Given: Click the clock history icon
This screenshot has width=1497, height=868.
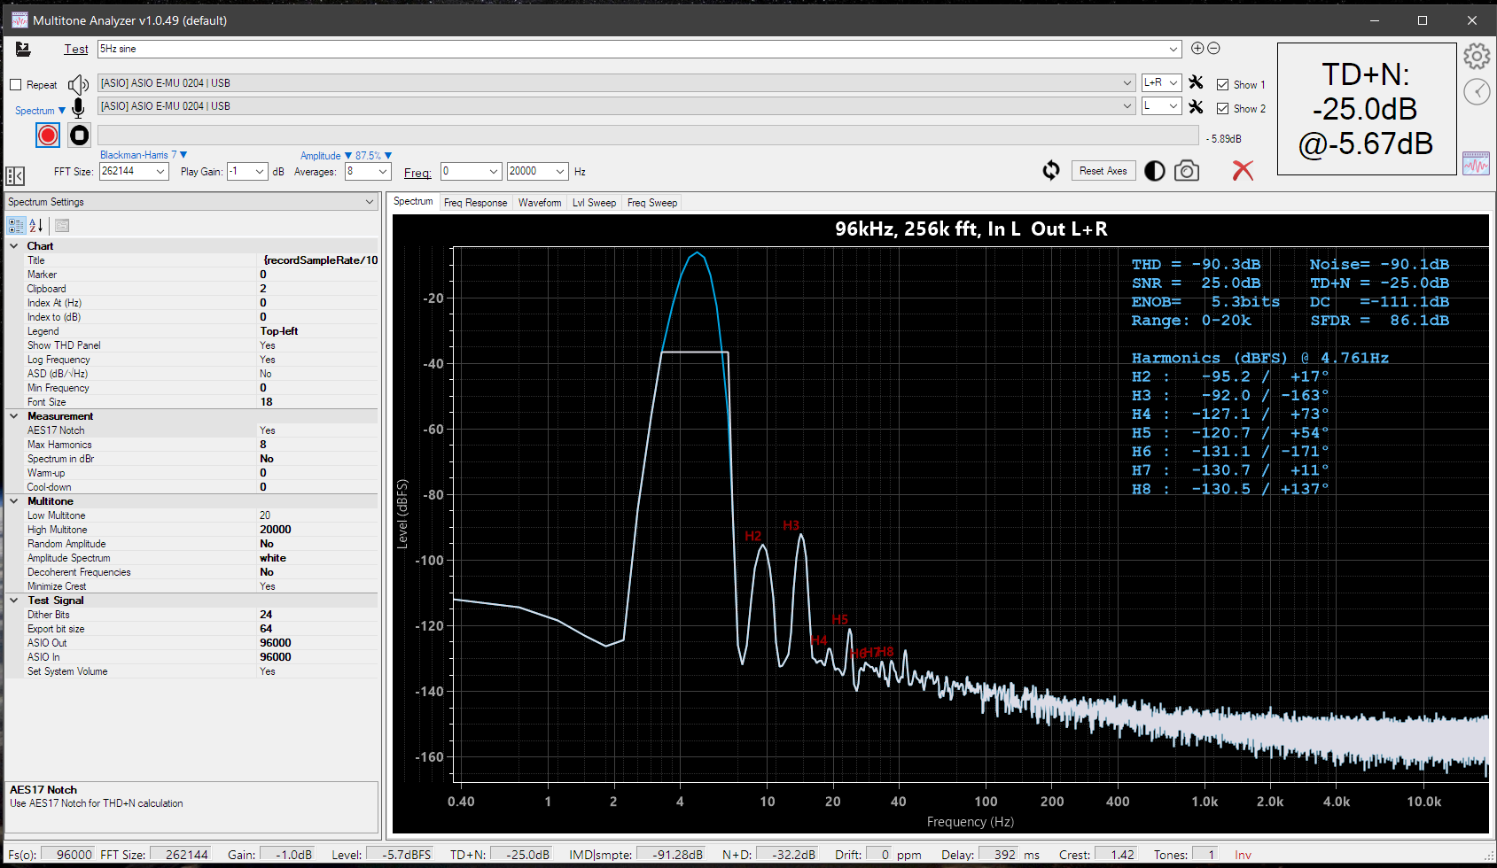Looking at the screenshot, I should point(1477,91).
